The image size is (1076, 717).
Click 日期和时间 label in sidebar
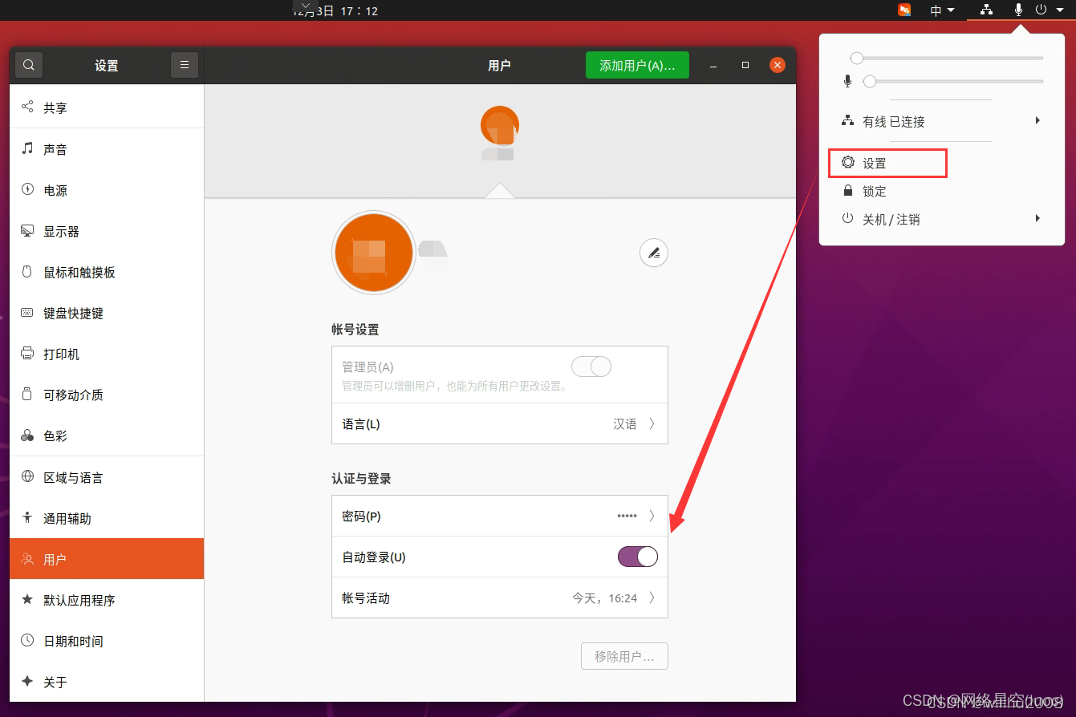(x=74, y=641)
